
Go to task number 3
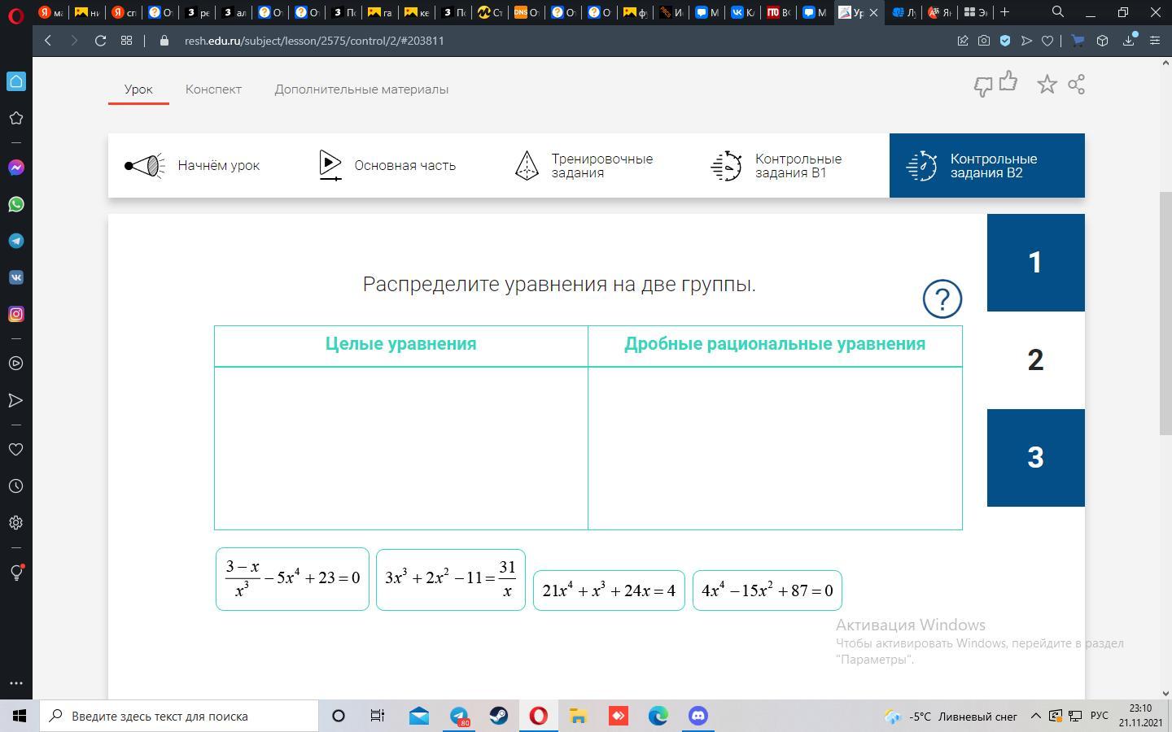point(1036,457)
